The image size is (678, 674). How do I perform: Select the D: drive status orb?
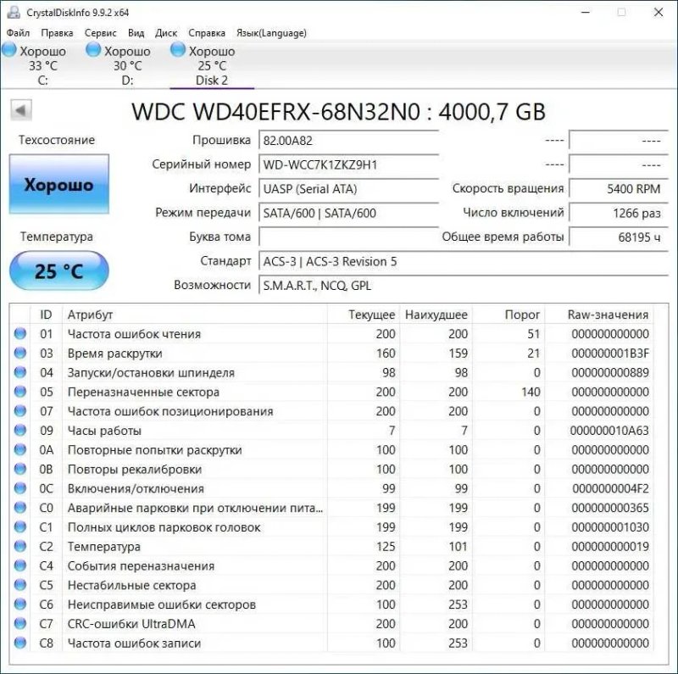(93, 49)
